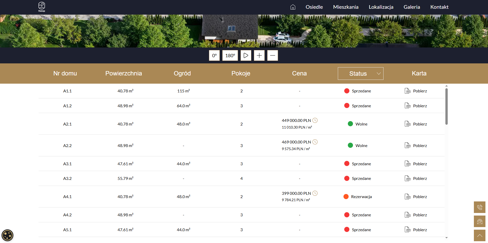Download the PDF card for A2.1
This screenshot has width=488, height=243.
408,124
